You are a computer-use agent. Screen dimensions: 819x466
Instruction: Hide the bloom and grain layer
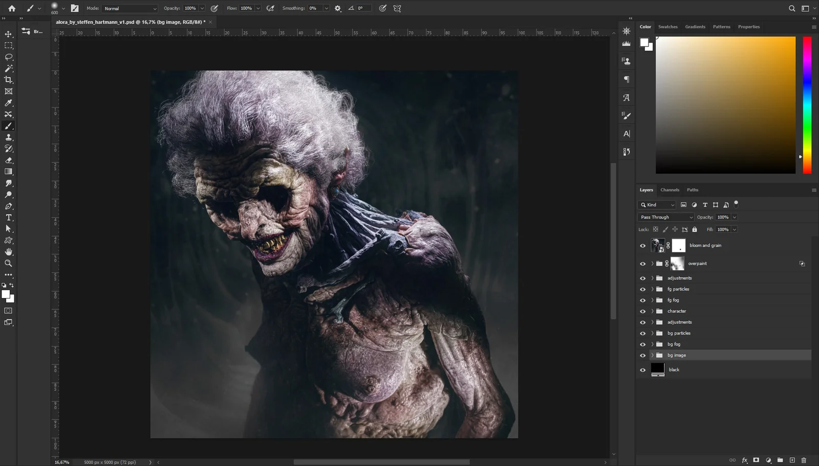pos(642,245)
